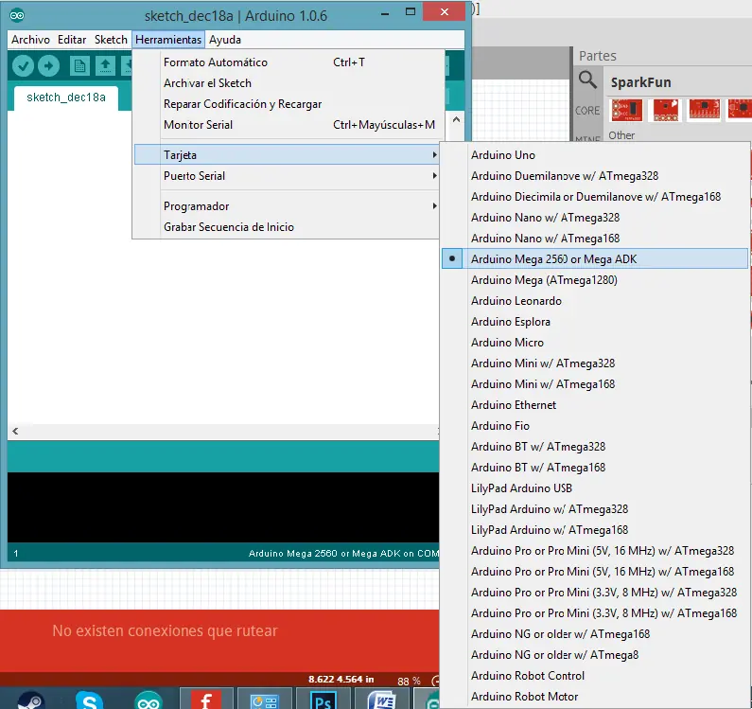752x709 pixels.
Task: Click the Arduino logo in the title bar
Action: coord(17,15)
